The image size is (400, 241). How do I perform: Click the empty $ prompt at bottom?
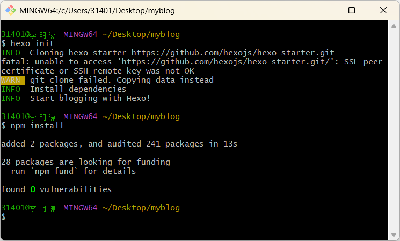click(4, 217)
